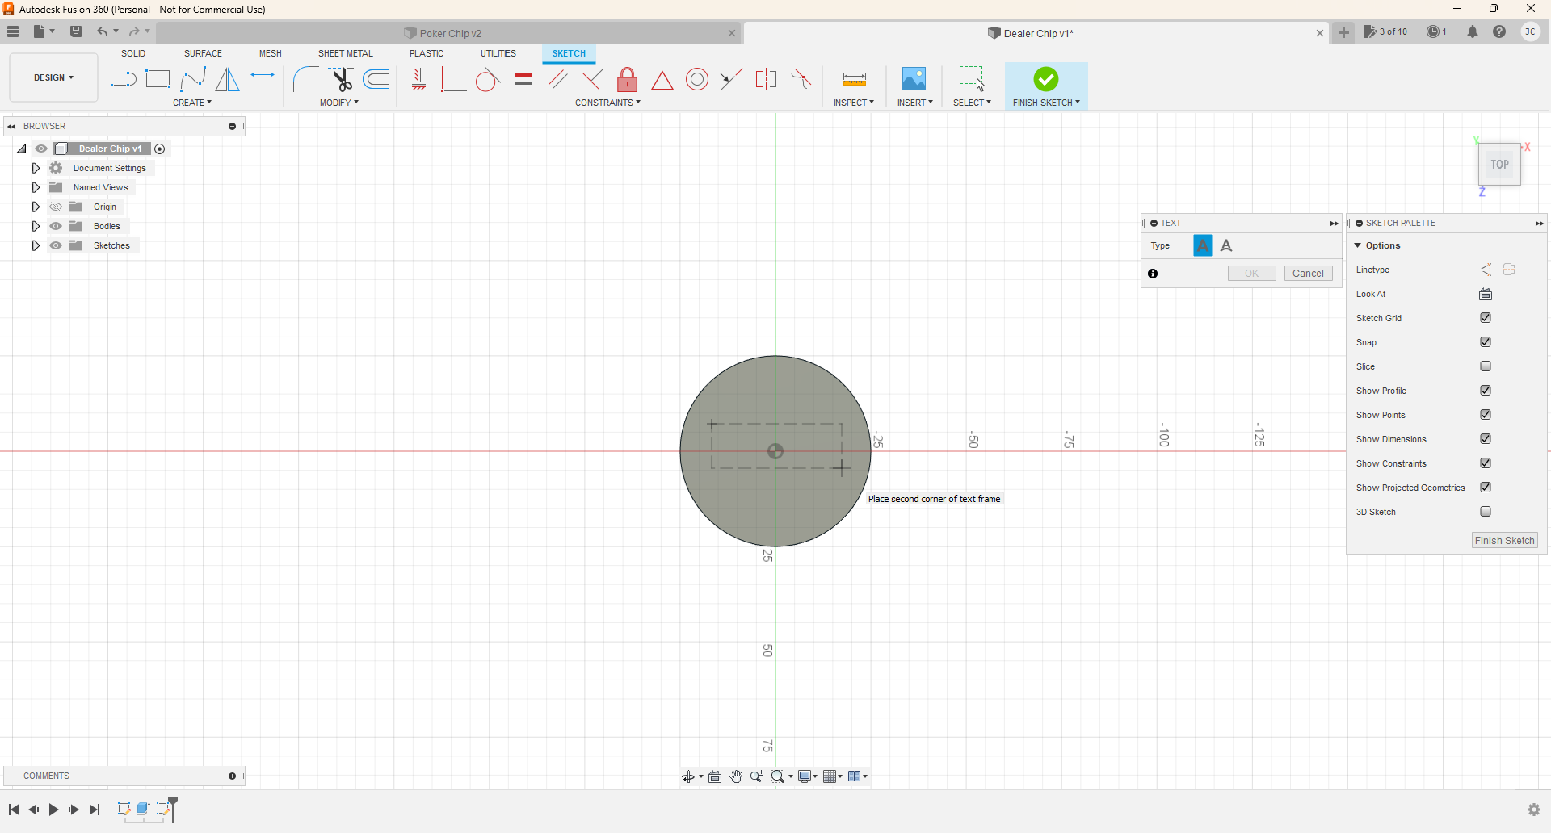Open the DESIGN workspace dropdown
Viewport: 1551px width, 833px height.
[x=53, y=77]
